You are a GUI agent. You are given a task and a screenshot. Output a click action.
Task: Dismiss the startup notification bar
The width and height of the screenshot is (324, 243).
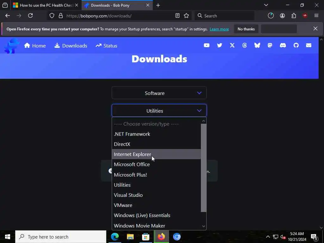click(315, 29)
